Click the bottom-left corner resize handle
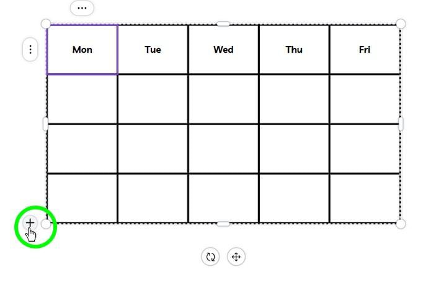This screenshot has width=436, height=305. [46, 224]
